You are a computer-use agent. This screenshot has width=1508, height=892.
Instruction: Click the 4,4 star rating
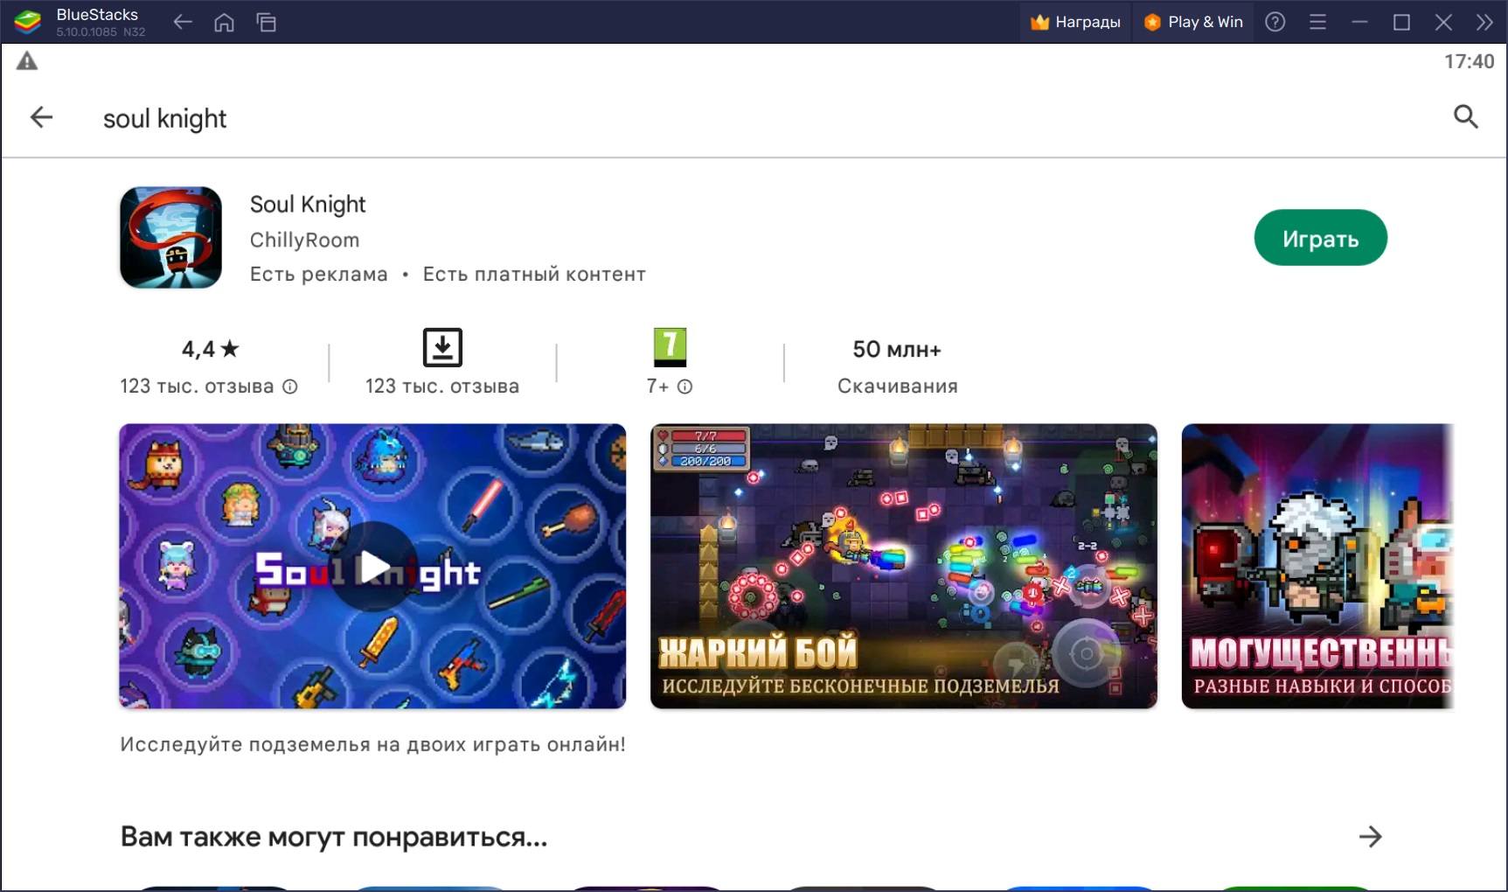coord(210,349)
